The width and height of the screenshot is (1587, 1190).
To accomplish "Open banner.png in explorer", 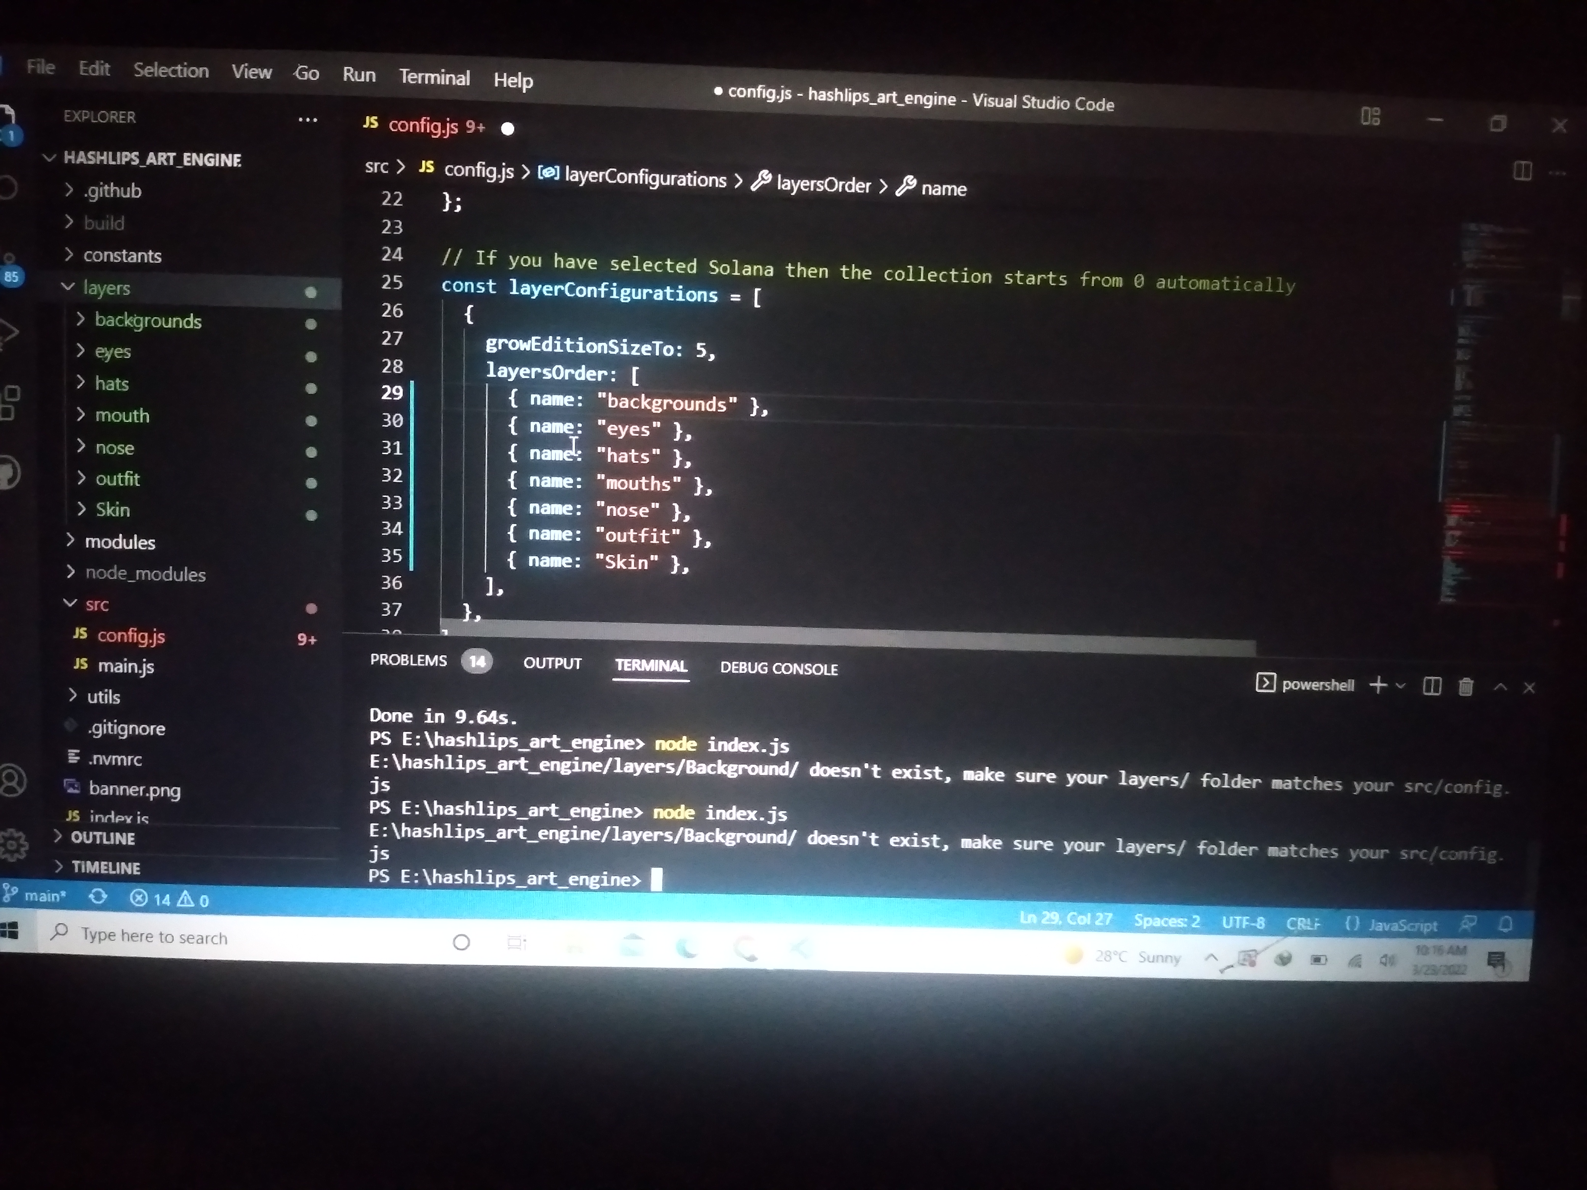I will (134, 789).
